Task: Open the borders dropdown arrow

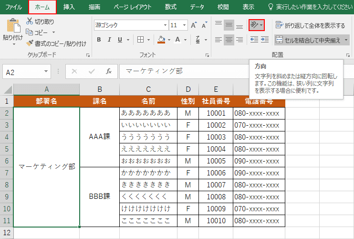Action: click(x=148, y=40)
